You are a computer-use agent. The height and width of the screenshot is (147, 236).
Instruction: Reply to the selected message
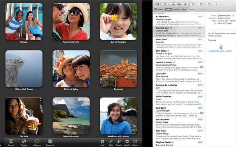coord(173,4)
